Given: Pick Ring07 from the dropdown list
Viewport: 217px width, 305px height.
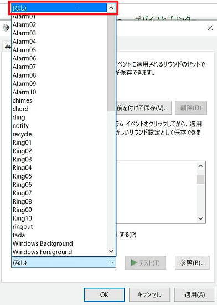Looking at the screenshot, I should 59,193.
